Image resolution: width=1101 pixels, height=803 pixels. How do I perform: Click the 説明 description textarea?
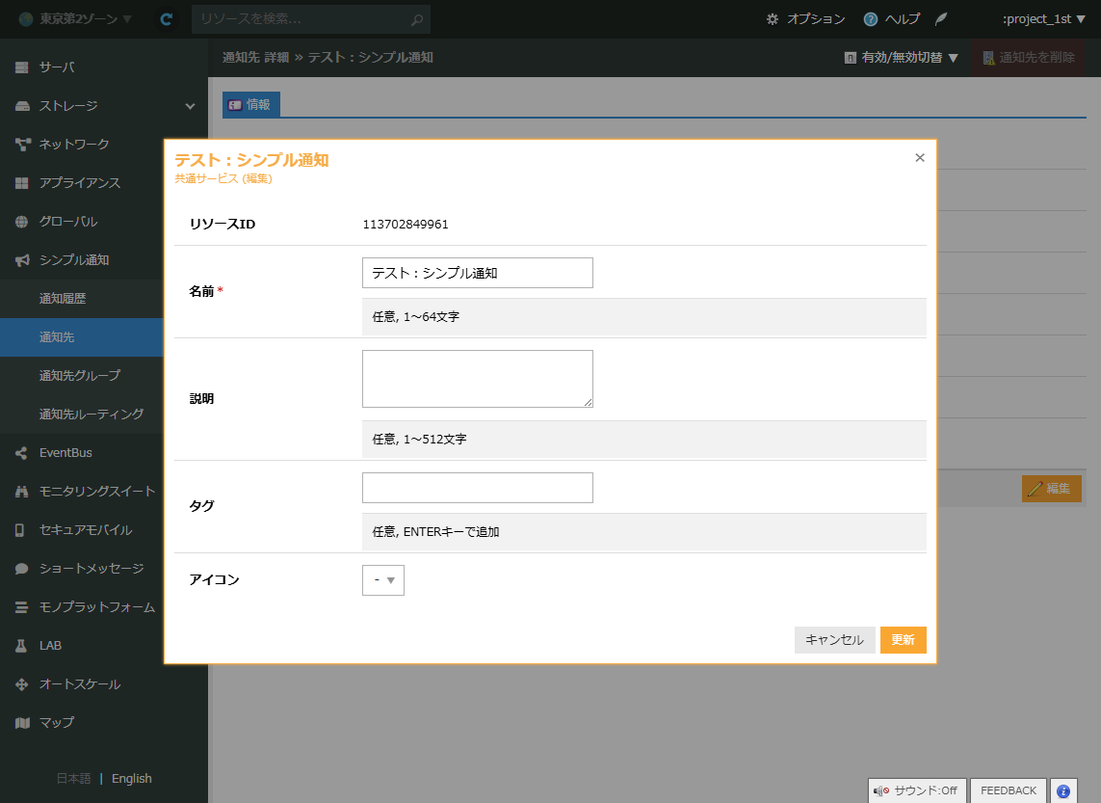tap(477, 379)
